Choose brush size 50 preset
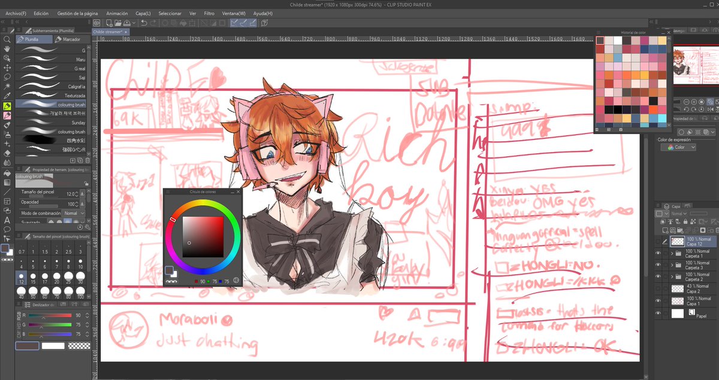 coord(34,293)
